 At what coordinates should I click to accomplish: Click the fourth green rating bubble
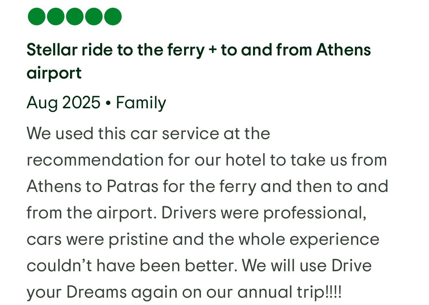coord(93,17)
